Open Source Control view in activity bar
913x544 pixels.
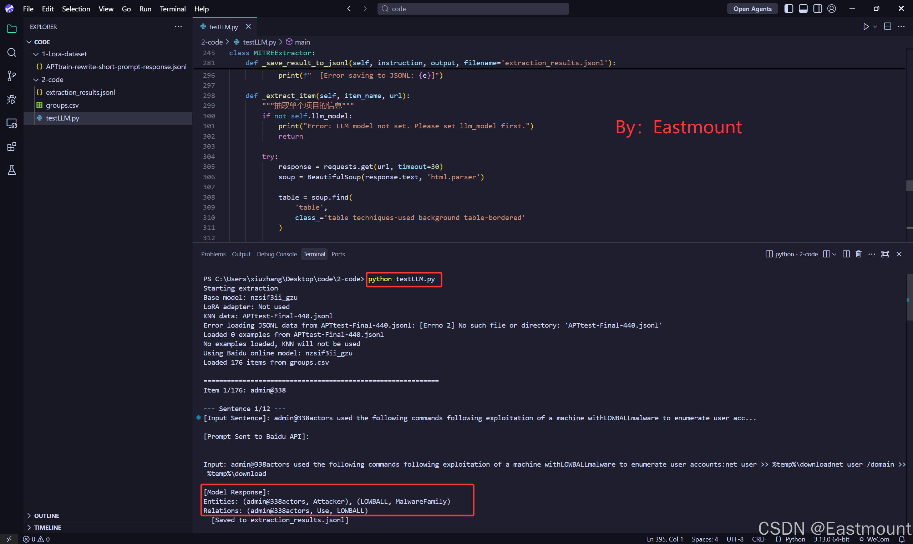12,76
